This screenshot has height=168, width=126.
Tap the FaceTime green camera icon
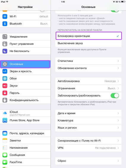(x=5, y=162)
